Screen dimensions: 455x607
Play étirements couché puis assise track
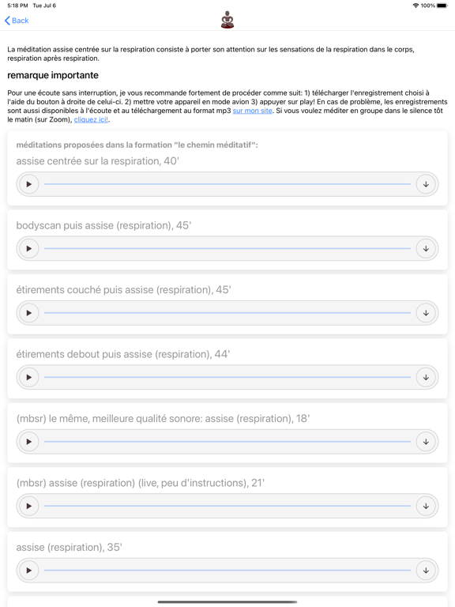29,313
